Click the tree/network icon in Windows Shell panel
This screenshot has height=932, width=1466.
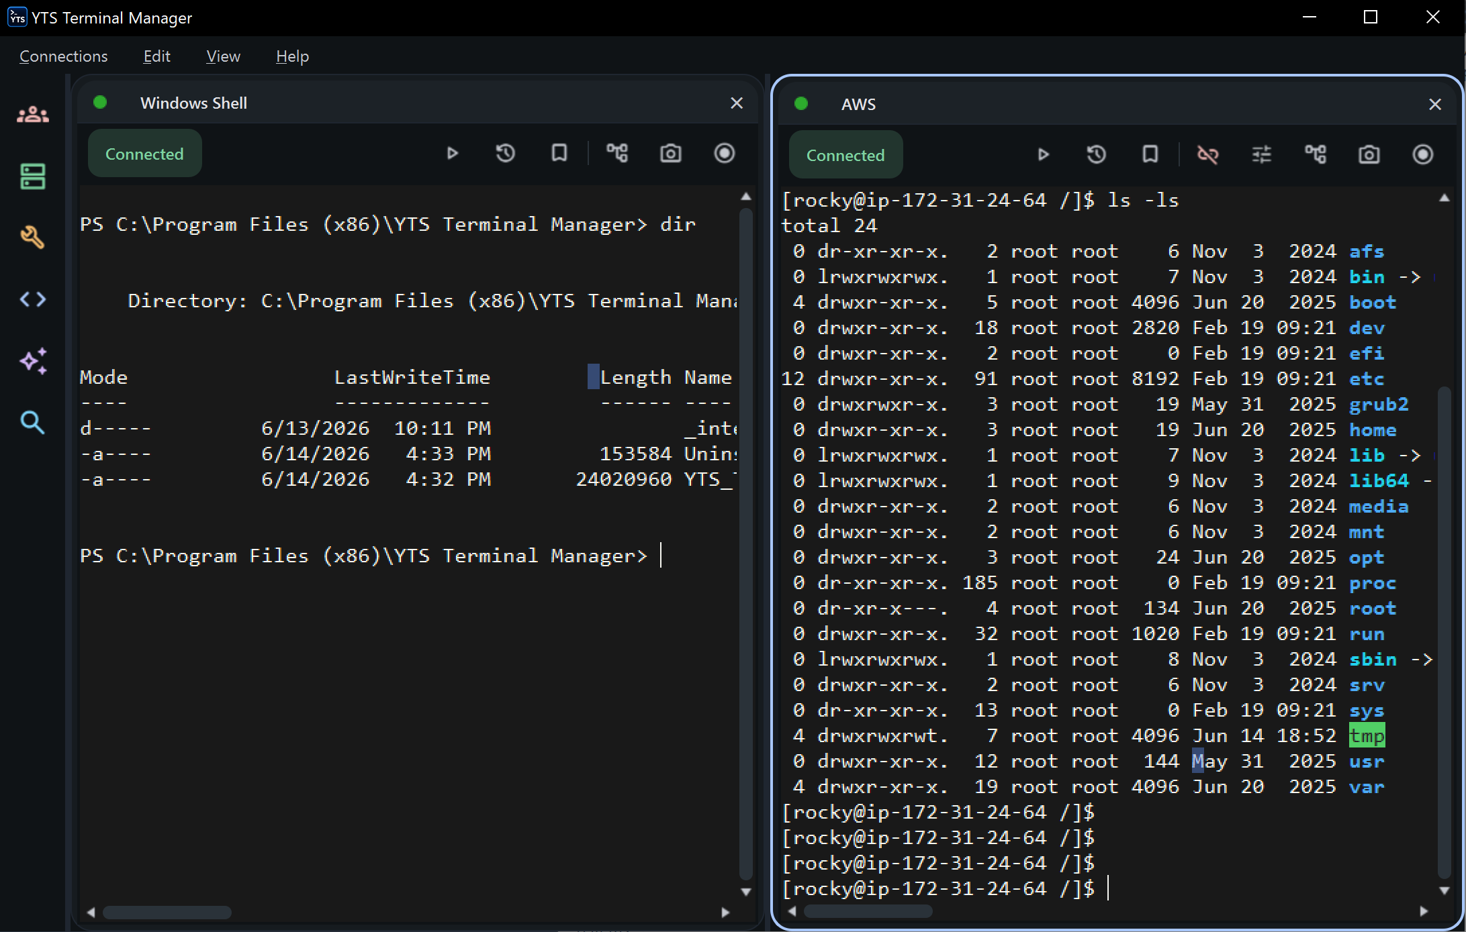pyautogui.click(x=617, y=153)
